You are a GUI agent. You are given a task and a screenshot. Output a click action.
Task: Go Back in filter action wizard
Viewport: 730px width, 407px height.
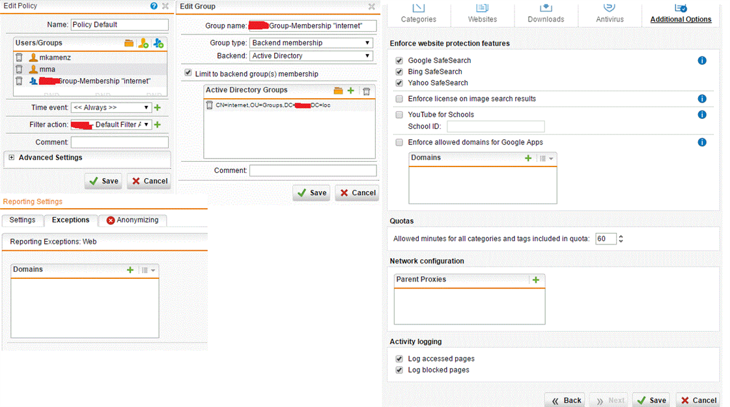(565, 400)
